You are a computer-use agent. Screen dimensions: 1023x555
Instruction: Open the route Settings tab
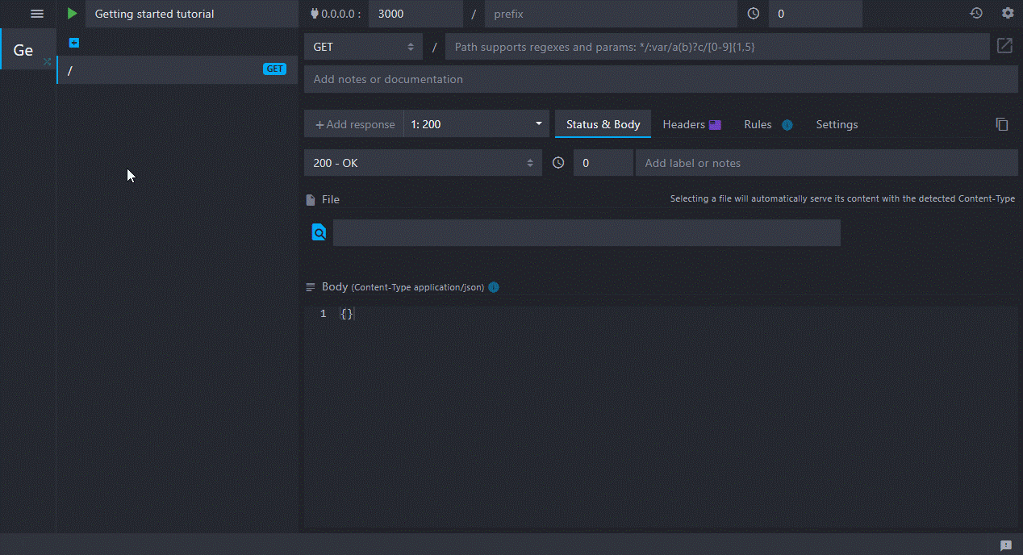[837, 124]
